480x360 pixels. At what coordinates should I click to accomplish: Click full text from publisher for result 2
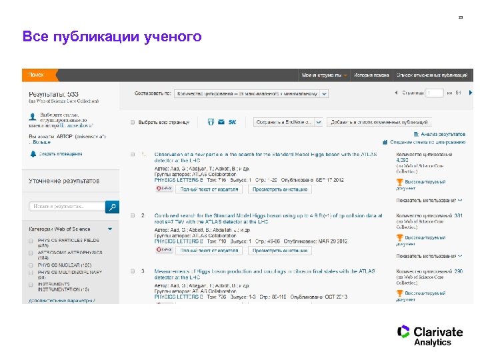click(209, 251)
